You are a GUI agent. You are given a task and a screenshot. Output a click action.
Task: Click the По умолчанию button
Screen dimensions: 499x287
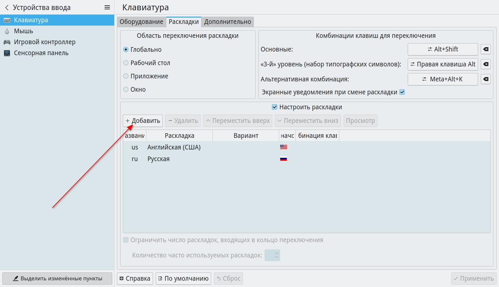[x=183, y=278]
